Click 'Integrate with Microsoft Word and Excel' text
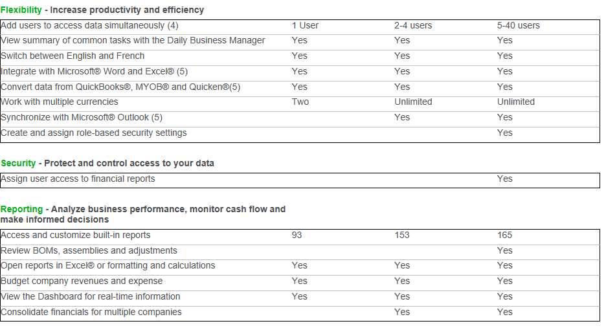The image size is (606, 328). tap(95, 71)
